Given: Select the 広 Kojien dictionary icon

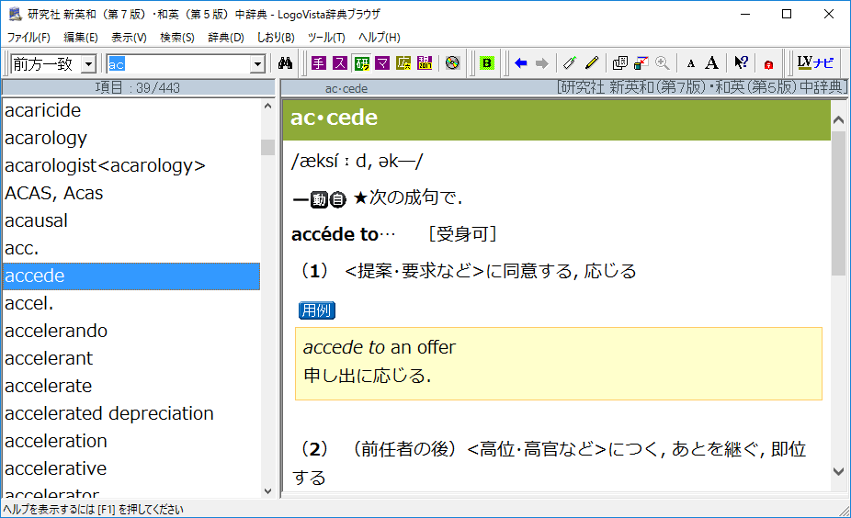Looking at the screenshot, I should (x=403, y=63).
